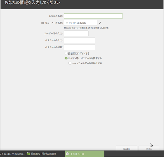Enable ホームフォルダーを暗号化する checkbox
164x157 pixels.
coord(70,63)
